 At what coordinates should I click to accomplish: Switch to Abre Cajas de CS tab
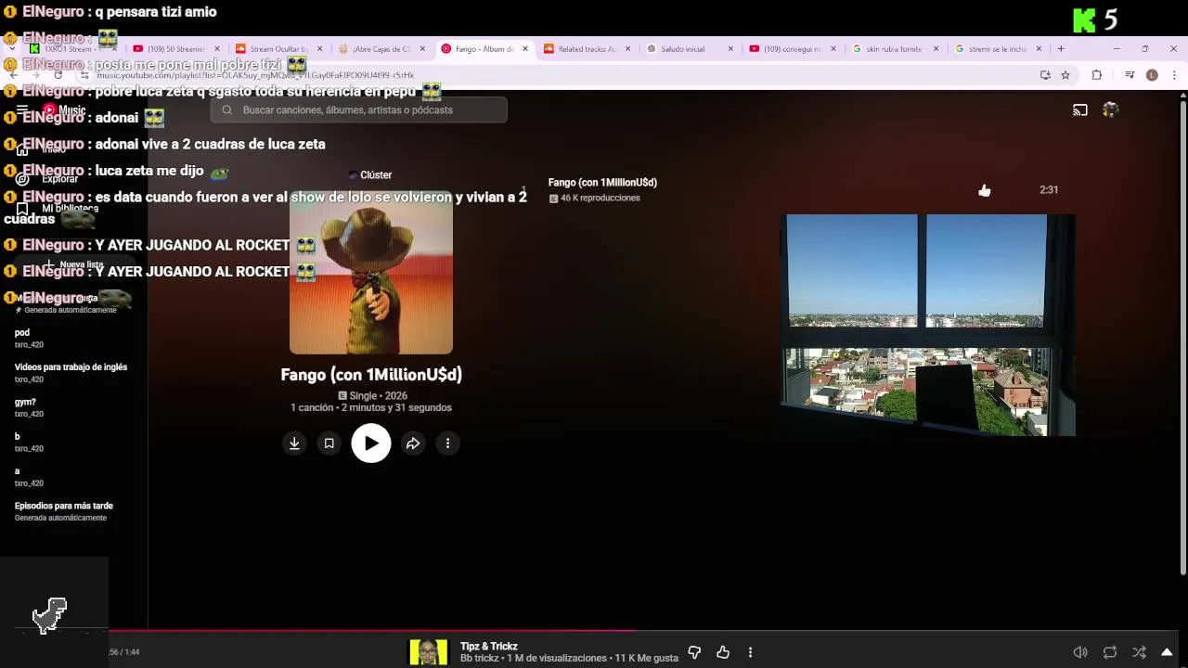pos(381,49)
